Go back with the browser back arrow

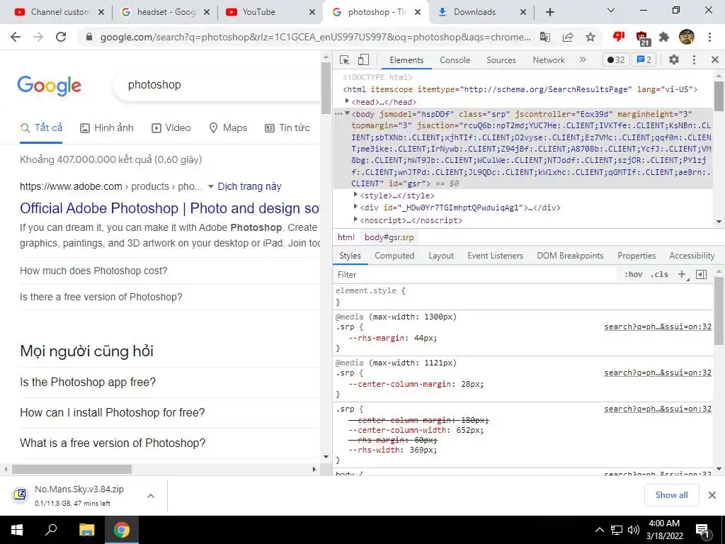click(16, 37)
